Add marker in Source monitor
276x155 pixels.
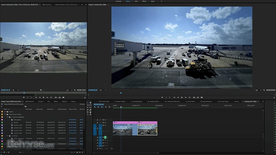click(24, 97)
